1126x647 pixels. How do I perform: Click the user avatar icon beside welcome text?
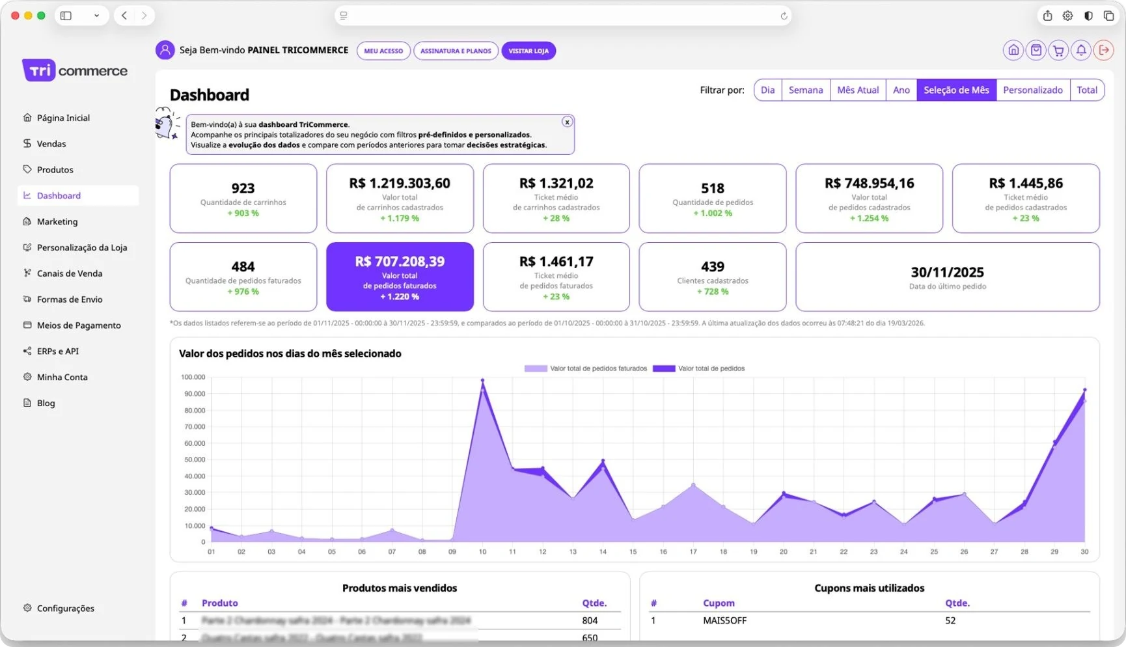pyautogui.click(x=165, y=50)
